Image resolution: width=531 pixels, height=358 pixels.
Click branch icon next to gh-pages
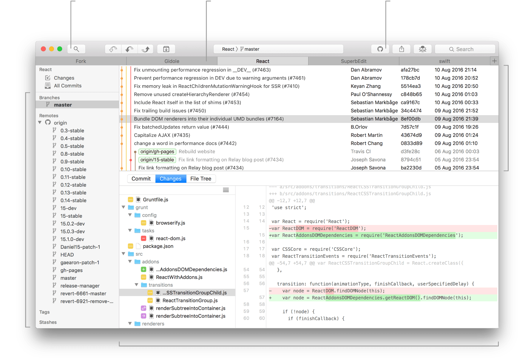54,270
